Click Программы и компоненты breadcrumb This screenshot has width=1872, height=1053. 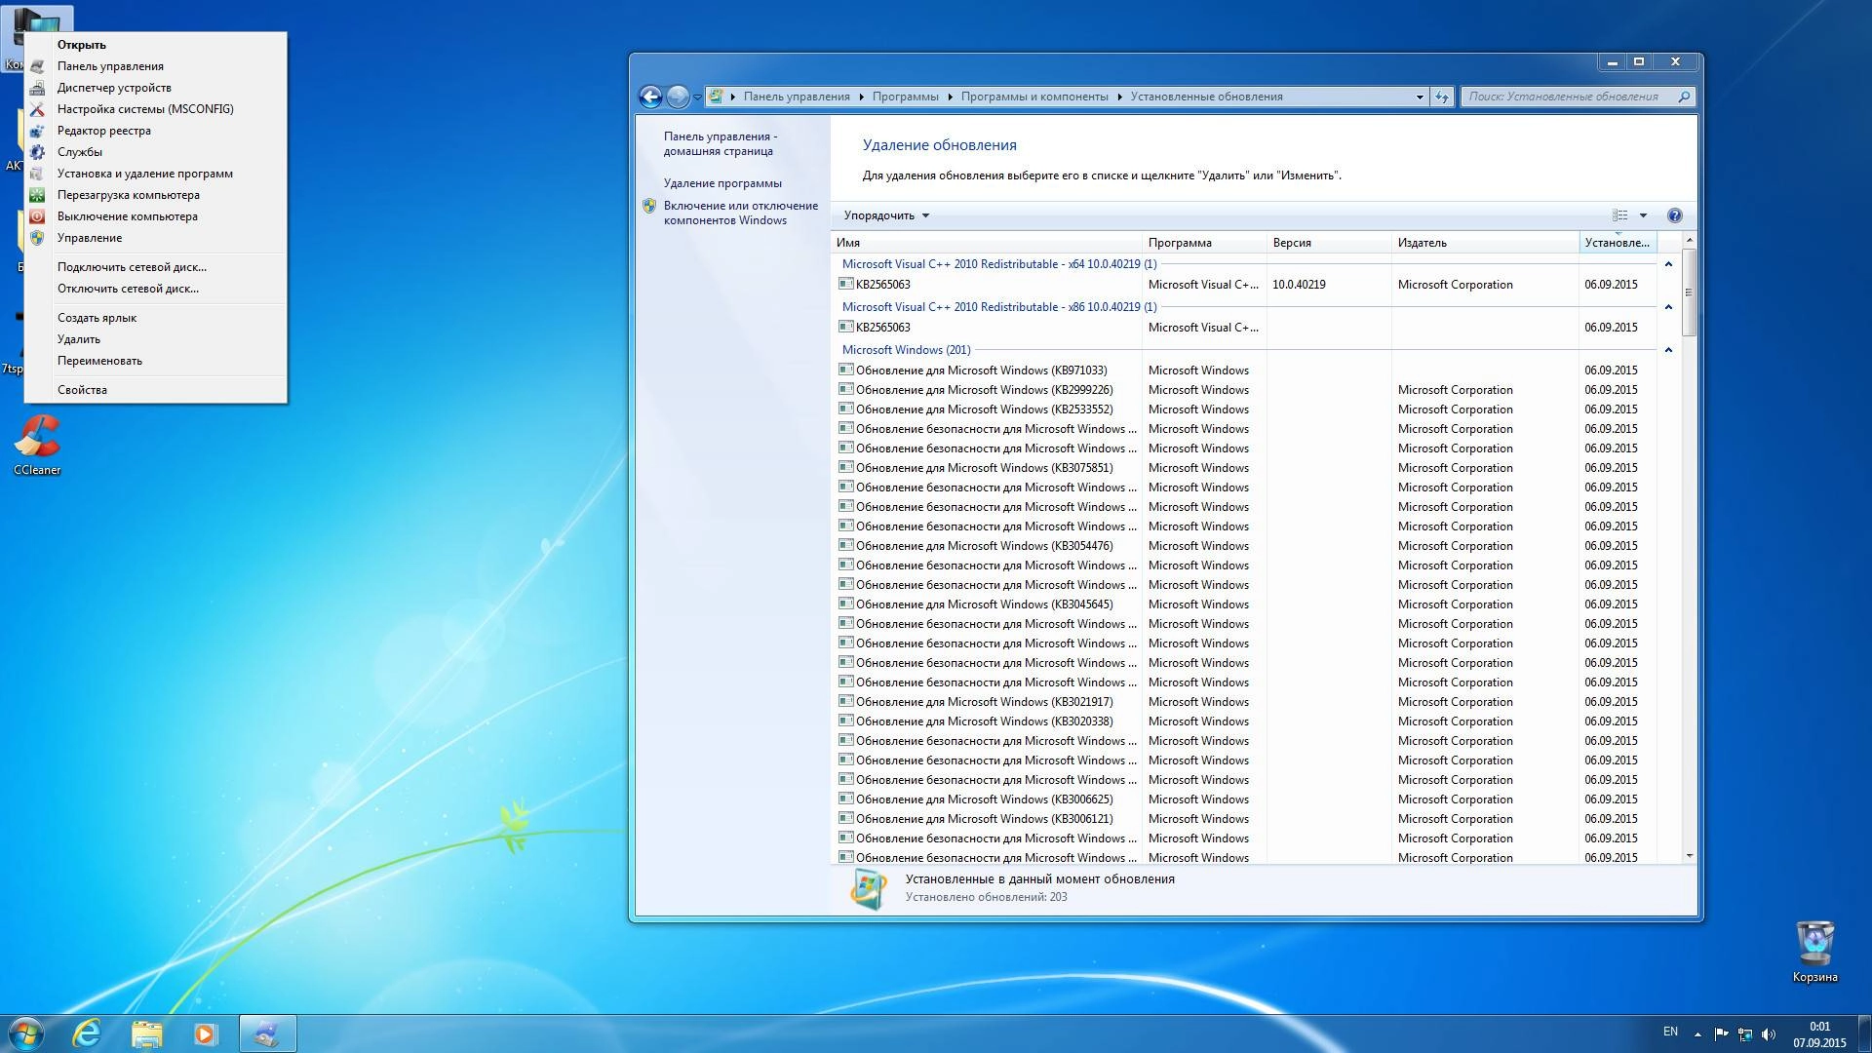pos(1034,97)
